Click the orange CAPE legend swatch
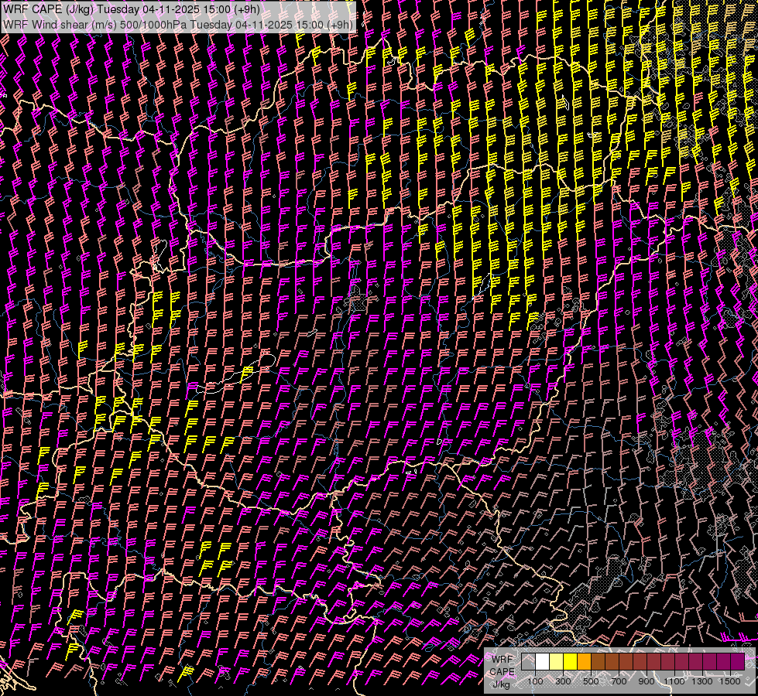The width and height of the screenshot is (758, 696). pos(584,661)
